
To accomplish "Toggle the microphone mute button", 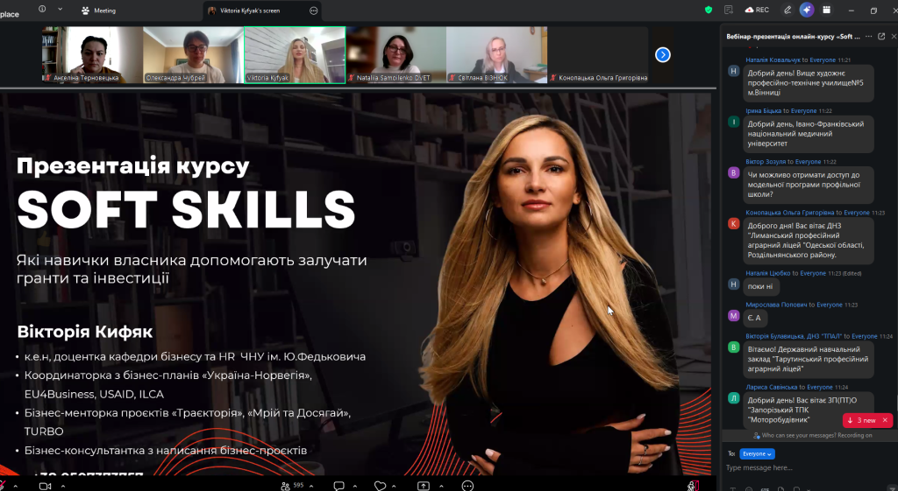I will (4, 485).
